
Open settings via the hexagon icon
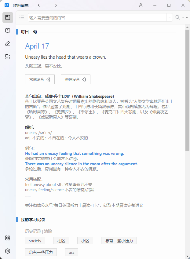point(8,251)
